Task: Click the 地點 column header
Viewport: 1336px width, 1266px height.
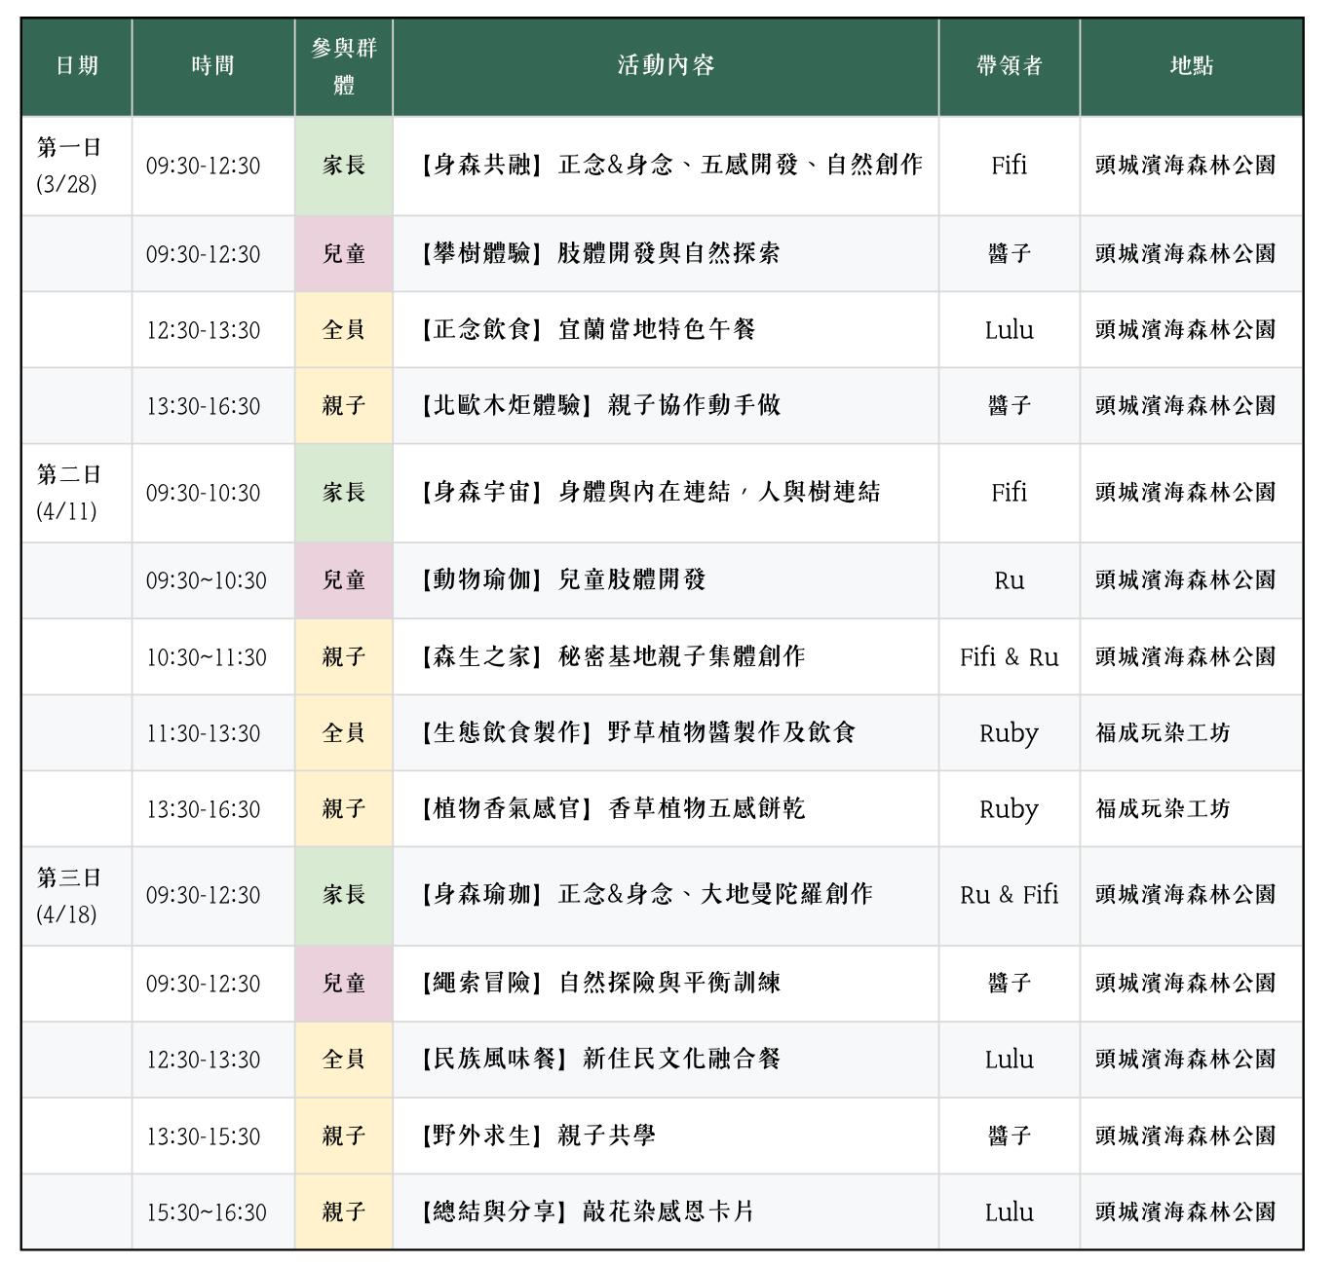Action: pyautogui.click(x=1191, y=66)
